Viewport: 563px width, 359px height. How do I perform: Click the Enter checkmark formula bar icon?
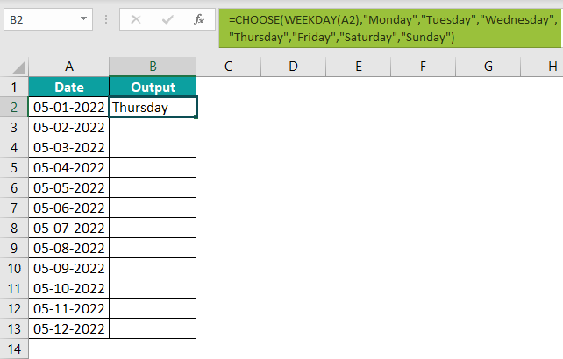[167, 19]
